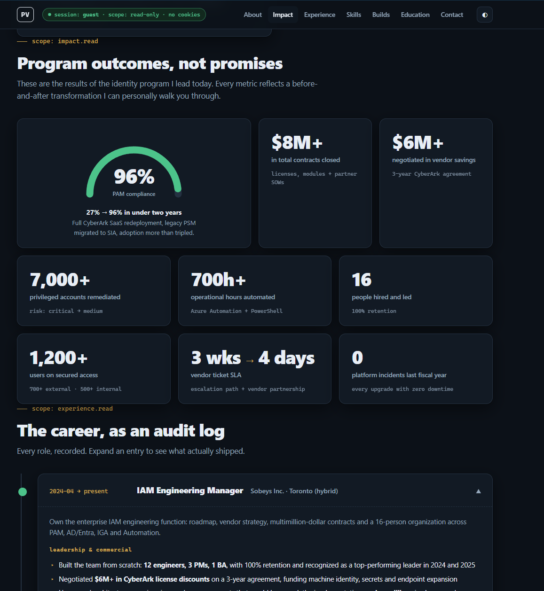Jump to the Builds section

coord(381,15)
